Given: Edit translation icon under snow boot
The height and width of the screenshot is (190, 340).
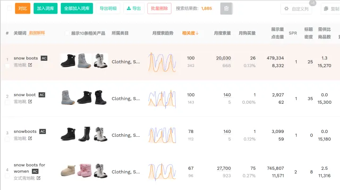Looking at the screenshot, I should click(x=30, y=101).
